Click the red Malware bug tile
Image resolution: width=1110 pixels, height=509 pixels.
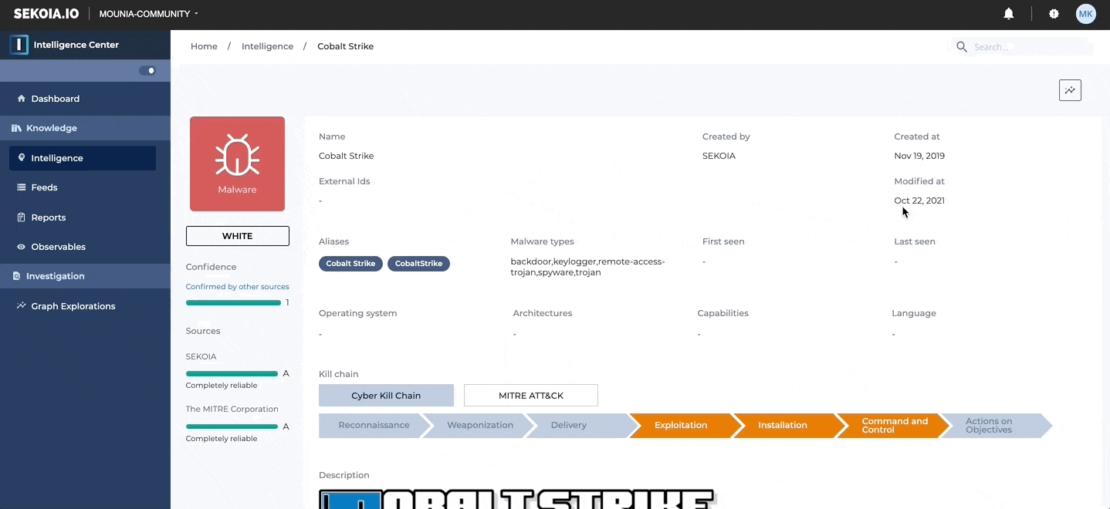pyautogui.click(x=237, y=163)
